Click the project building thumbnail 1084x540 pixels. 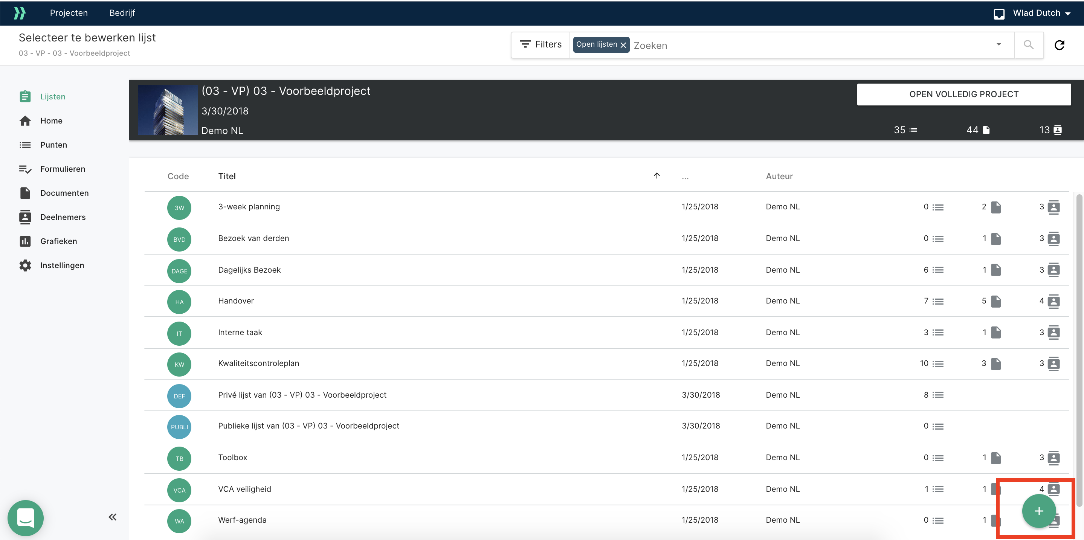168,110
